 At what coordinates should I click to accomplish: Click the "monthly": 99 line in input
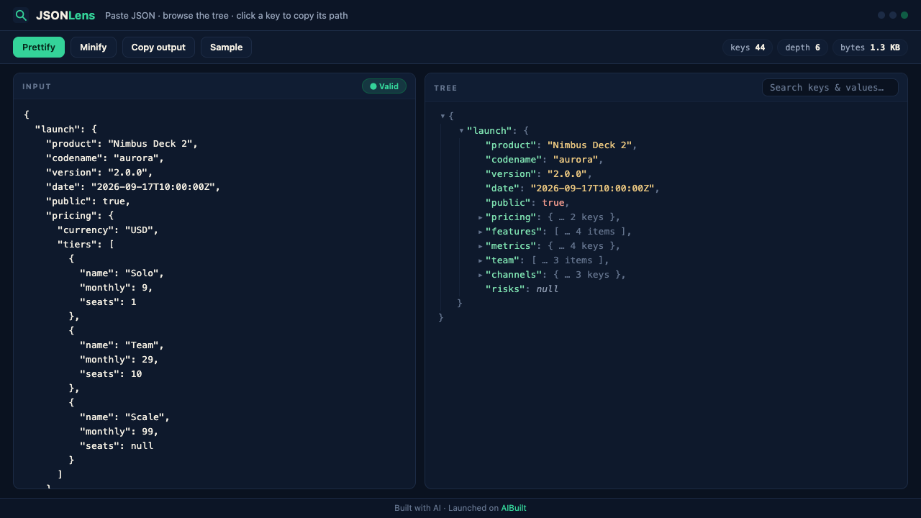(119, 431)
